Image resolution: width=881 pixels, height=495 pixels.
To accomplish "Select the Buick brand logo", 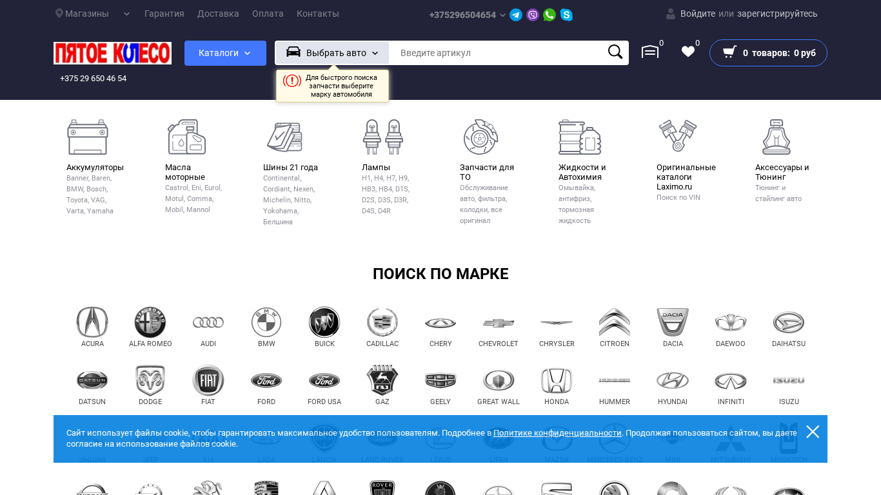I will click(x=324, y=322).
